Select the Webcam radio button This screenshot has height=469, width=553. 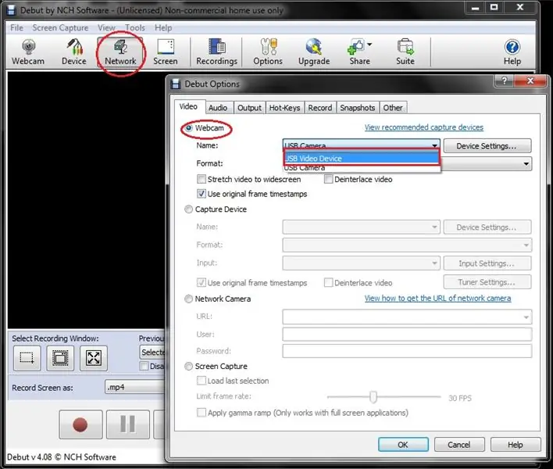189,128
